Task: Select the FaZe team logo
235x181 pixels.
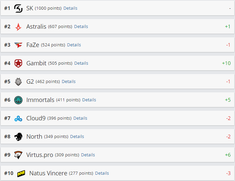Action: tap(18, 45)
